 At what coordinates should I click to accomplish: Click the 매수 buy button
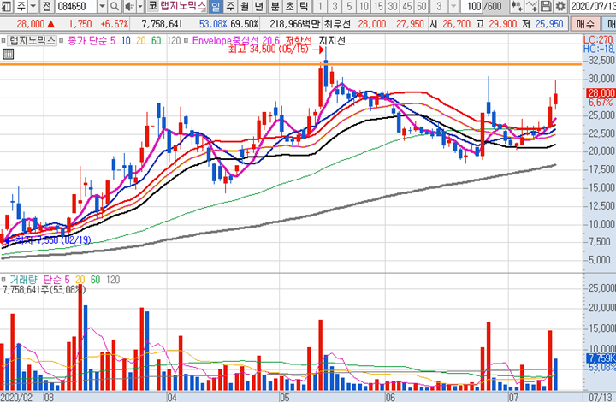tap(585, 24)
